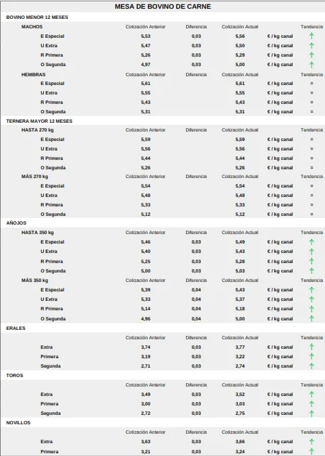Click the BOVINO MENOR 12 MESES section header
The height and width of the screenshot is (456, 325).
coord(37,18)
